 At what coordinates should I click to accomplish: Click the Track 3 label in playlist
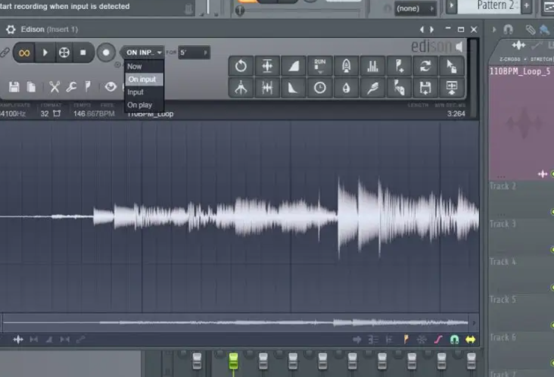[x=502, y=224]
